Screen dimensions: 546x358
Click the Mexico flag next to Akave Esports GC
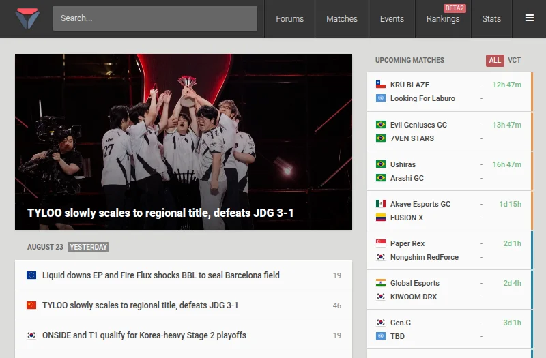tap(381, 204)
